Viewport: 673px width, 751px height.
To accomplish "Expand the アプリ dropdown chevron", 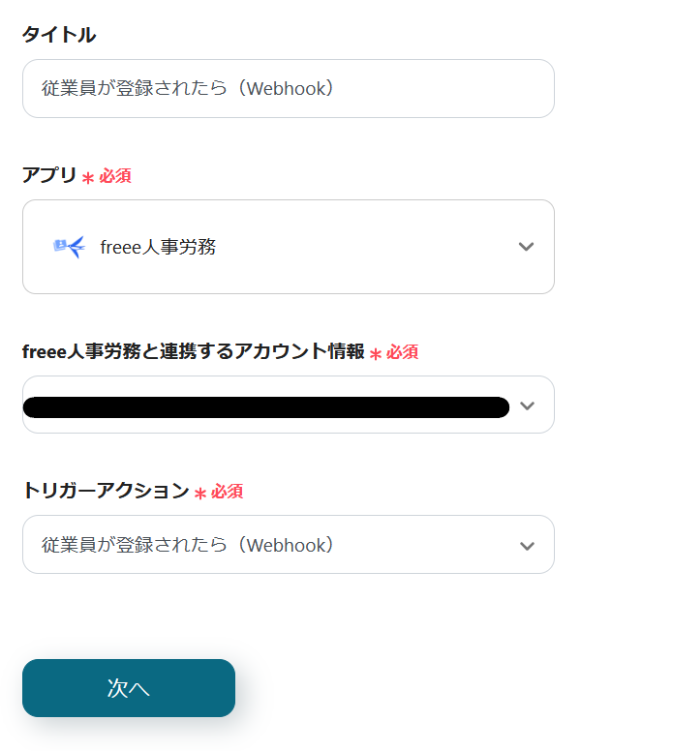I will click(526, 247).
